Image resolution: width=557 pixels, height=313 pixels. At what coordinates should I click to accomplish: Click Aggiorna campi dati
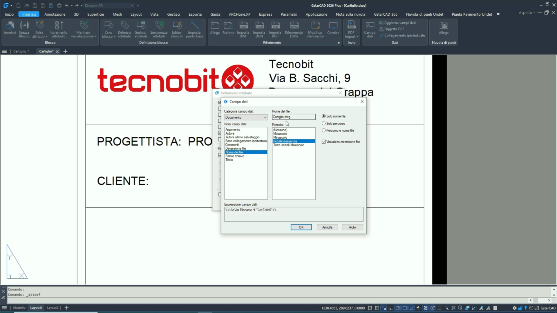click(397, 23)
